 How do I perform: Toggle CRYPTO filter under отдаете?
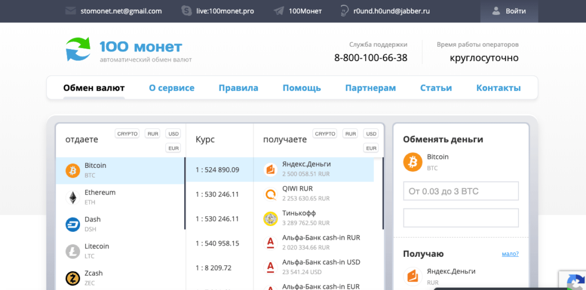[127, 134]
